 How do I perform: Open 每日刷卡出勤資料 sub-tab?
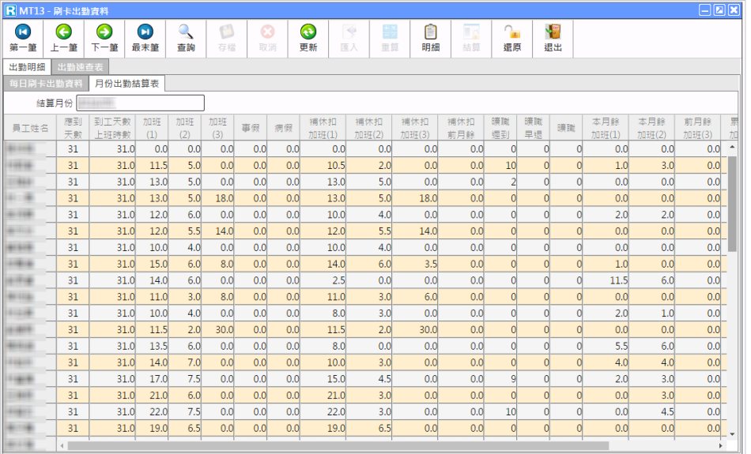(46, 83)
